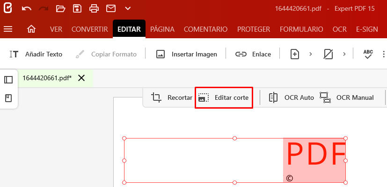Open a file using folder icon
The image size is (387, 187).
point(60,8)
